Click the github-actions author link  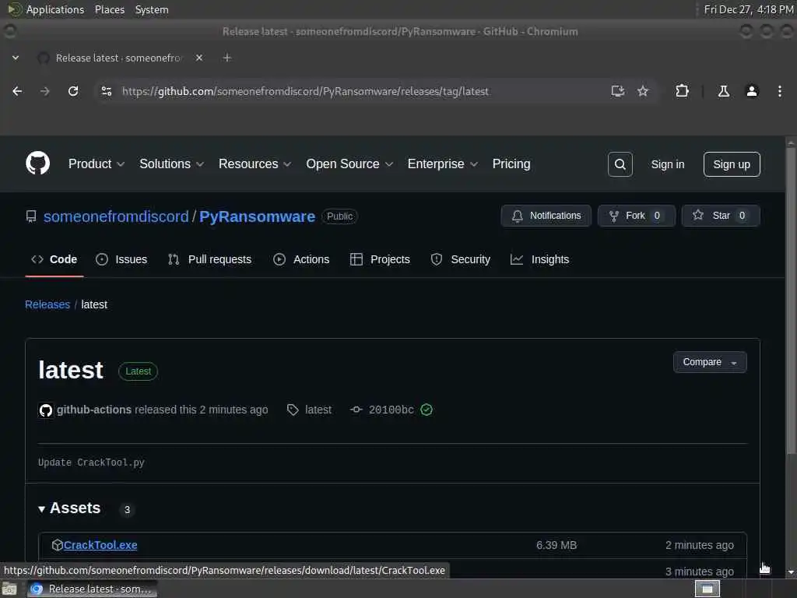point(94,410)
